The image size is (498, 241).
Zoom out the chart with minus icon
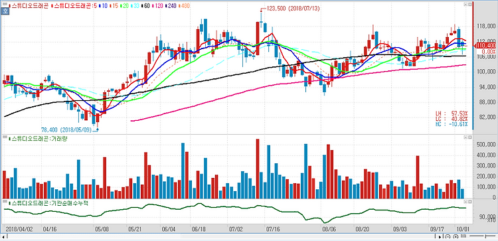pos(448,236)
